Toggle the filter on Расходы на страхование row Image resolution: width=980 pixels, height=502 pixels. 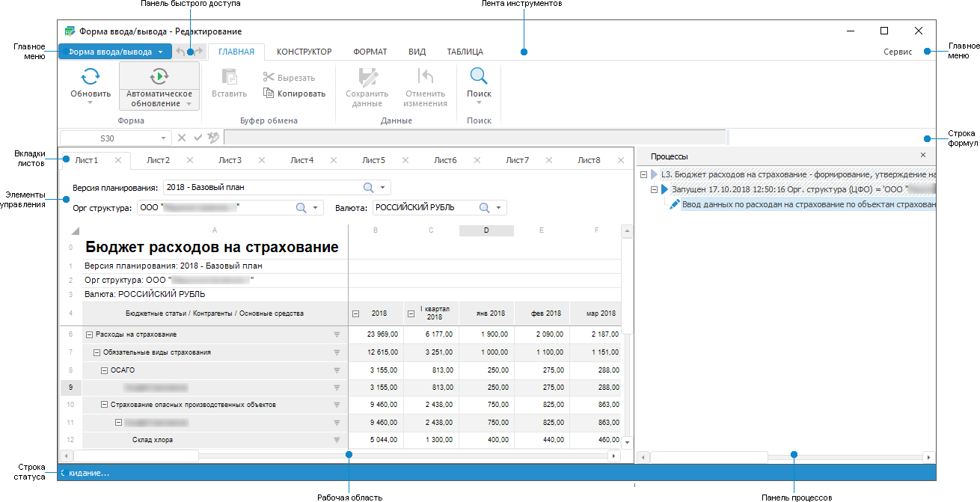(337, 334)
